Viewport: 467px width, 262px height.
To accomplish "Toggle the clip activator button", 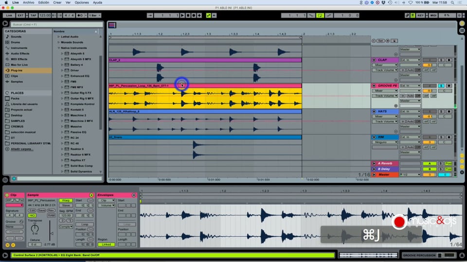I will tap(7, 195).
